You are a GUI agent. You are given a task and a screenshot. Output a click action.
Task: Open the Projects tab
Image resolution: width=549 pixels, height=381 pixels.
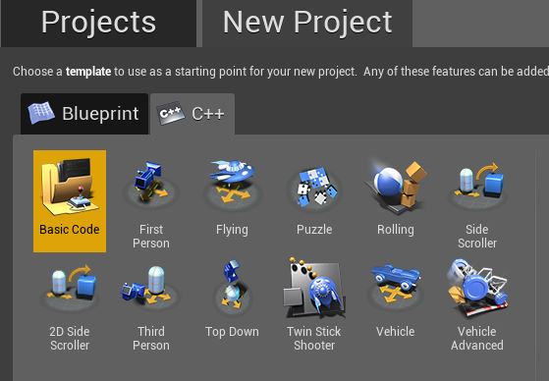(98, 24)
